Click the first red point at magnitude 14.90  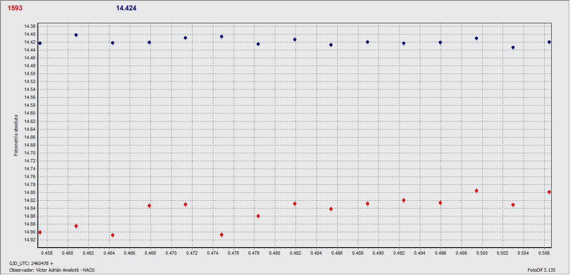click(40, 232)
